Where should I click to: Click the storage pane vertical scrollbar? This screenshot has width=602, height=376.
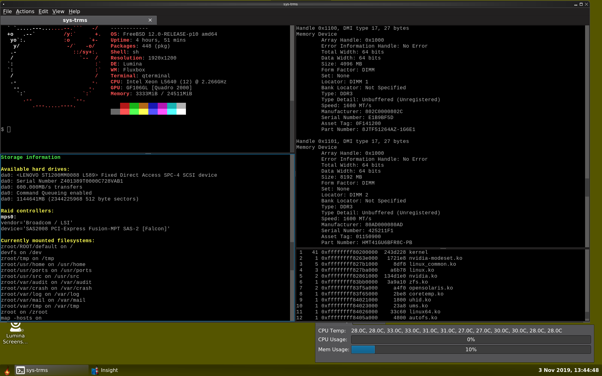point(292,238)
